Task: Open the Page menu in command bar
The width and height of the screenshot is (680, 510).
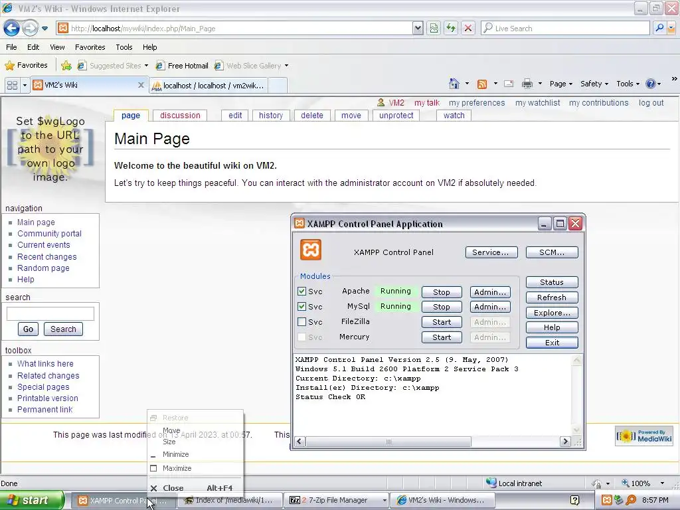Action: 560,84
